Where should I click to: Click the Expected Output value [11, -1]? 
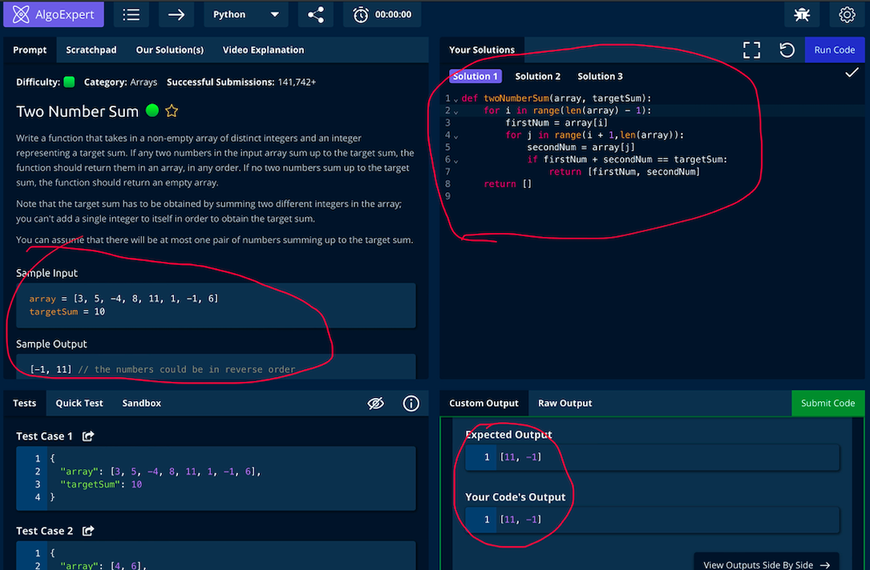tap(520, 457)
